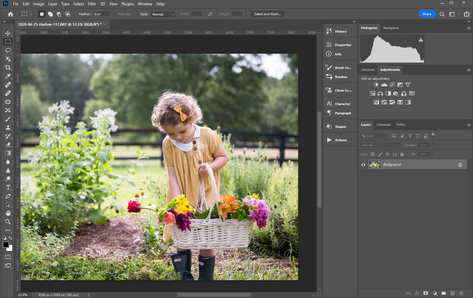Click the foreground color swatch
The height and width of the screenshot is (298, 473).
pyautogui.click(x=6, y=244)
